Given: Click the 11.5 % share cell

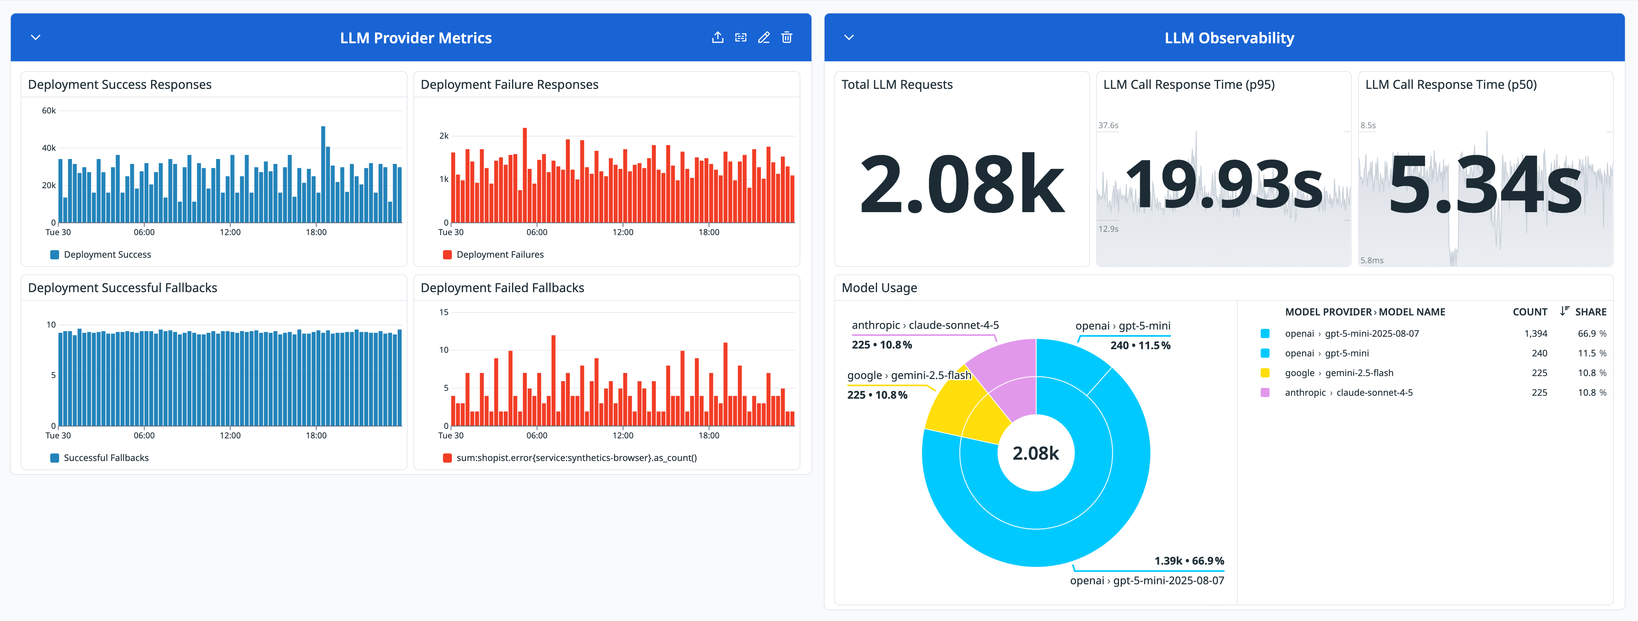Looking at the screenshot, I should (1592, 353).
